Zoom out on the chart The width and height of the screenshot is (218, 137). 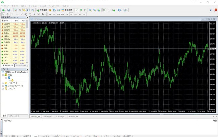click(x=95, y=10)
